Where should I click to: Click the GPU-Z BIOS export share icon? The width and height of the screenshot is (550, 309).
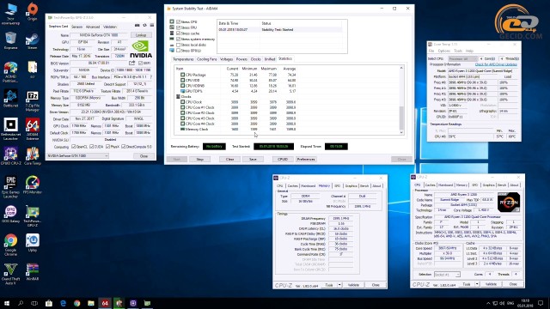click(x=131, y=63)
